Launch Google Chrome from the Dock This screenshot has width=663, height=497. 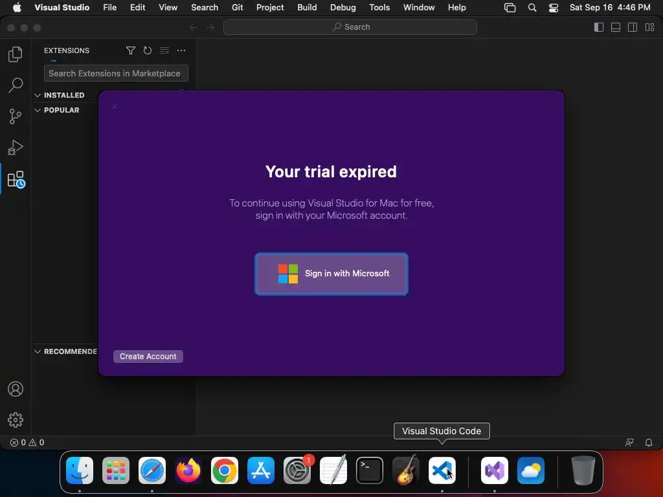click(225, 470)
